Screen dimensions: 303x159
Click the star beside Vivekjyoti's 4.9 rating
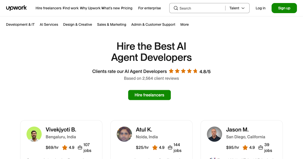(64, 147)
